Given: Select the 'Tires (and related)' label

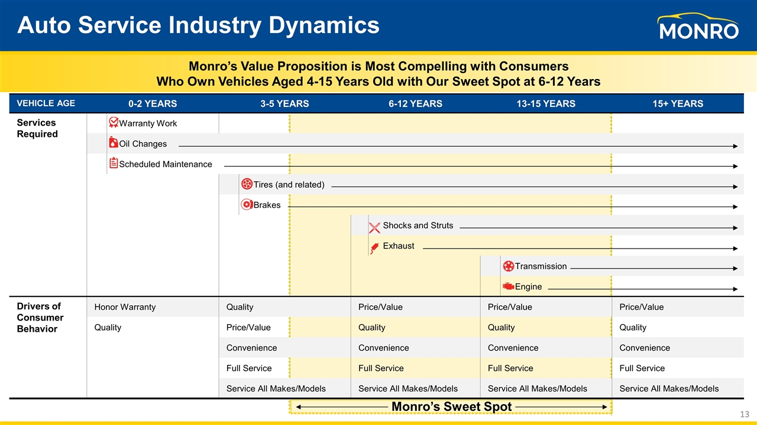Looking at the screenshot, I should click(x=289, y=185).
